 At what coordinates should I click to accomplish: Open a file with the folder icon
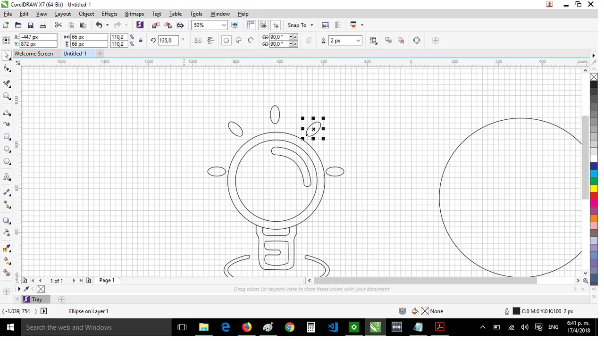point(18,25)
